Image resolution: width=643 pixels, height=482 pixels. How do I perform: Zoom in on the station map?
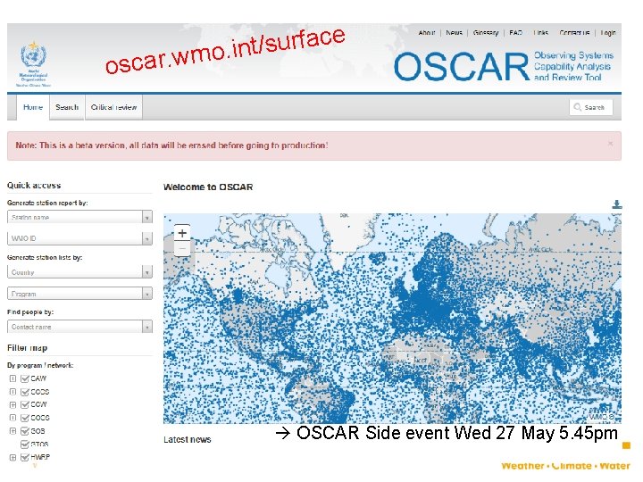(182, 233)
